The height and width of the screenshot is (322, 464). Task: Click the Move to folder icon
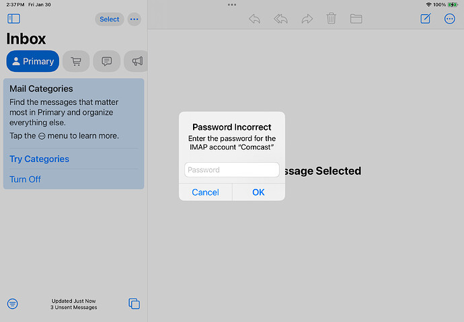[x=356, y=19]
